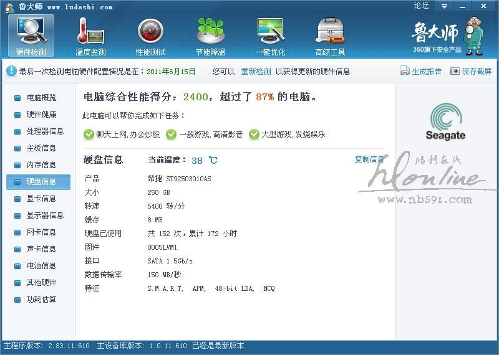Screen dimensions: 499x355
Task: Select 功耗估算 in the sidebar
Action: point(38,300)
